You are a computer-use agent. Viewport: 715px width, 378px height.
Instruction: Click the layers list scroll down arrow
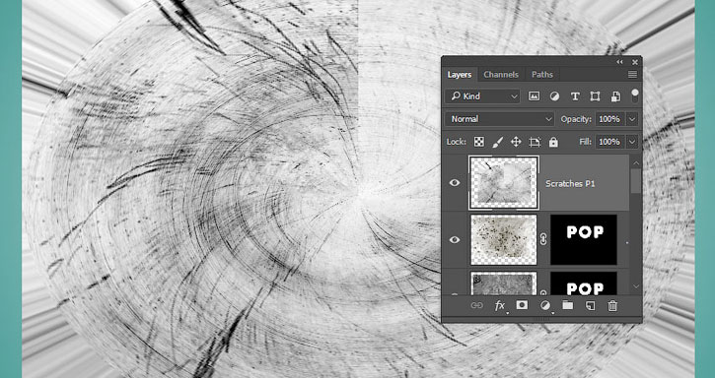636,286
